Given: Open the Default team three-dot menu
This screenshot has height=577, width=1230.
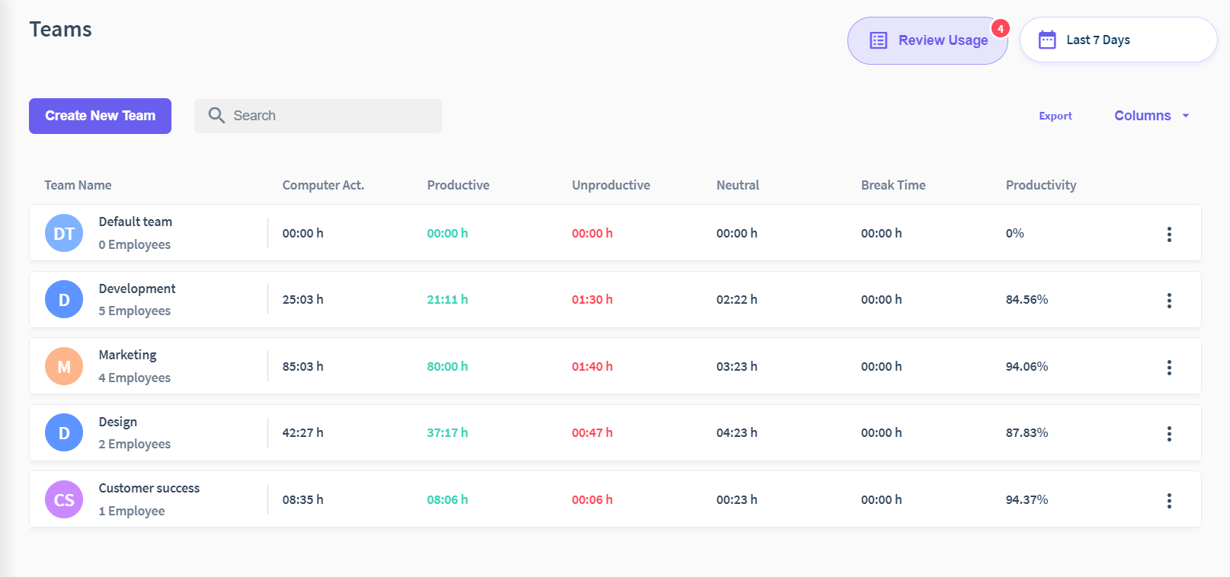Looking at the screenshot, I should click(x=1169, y=234).
